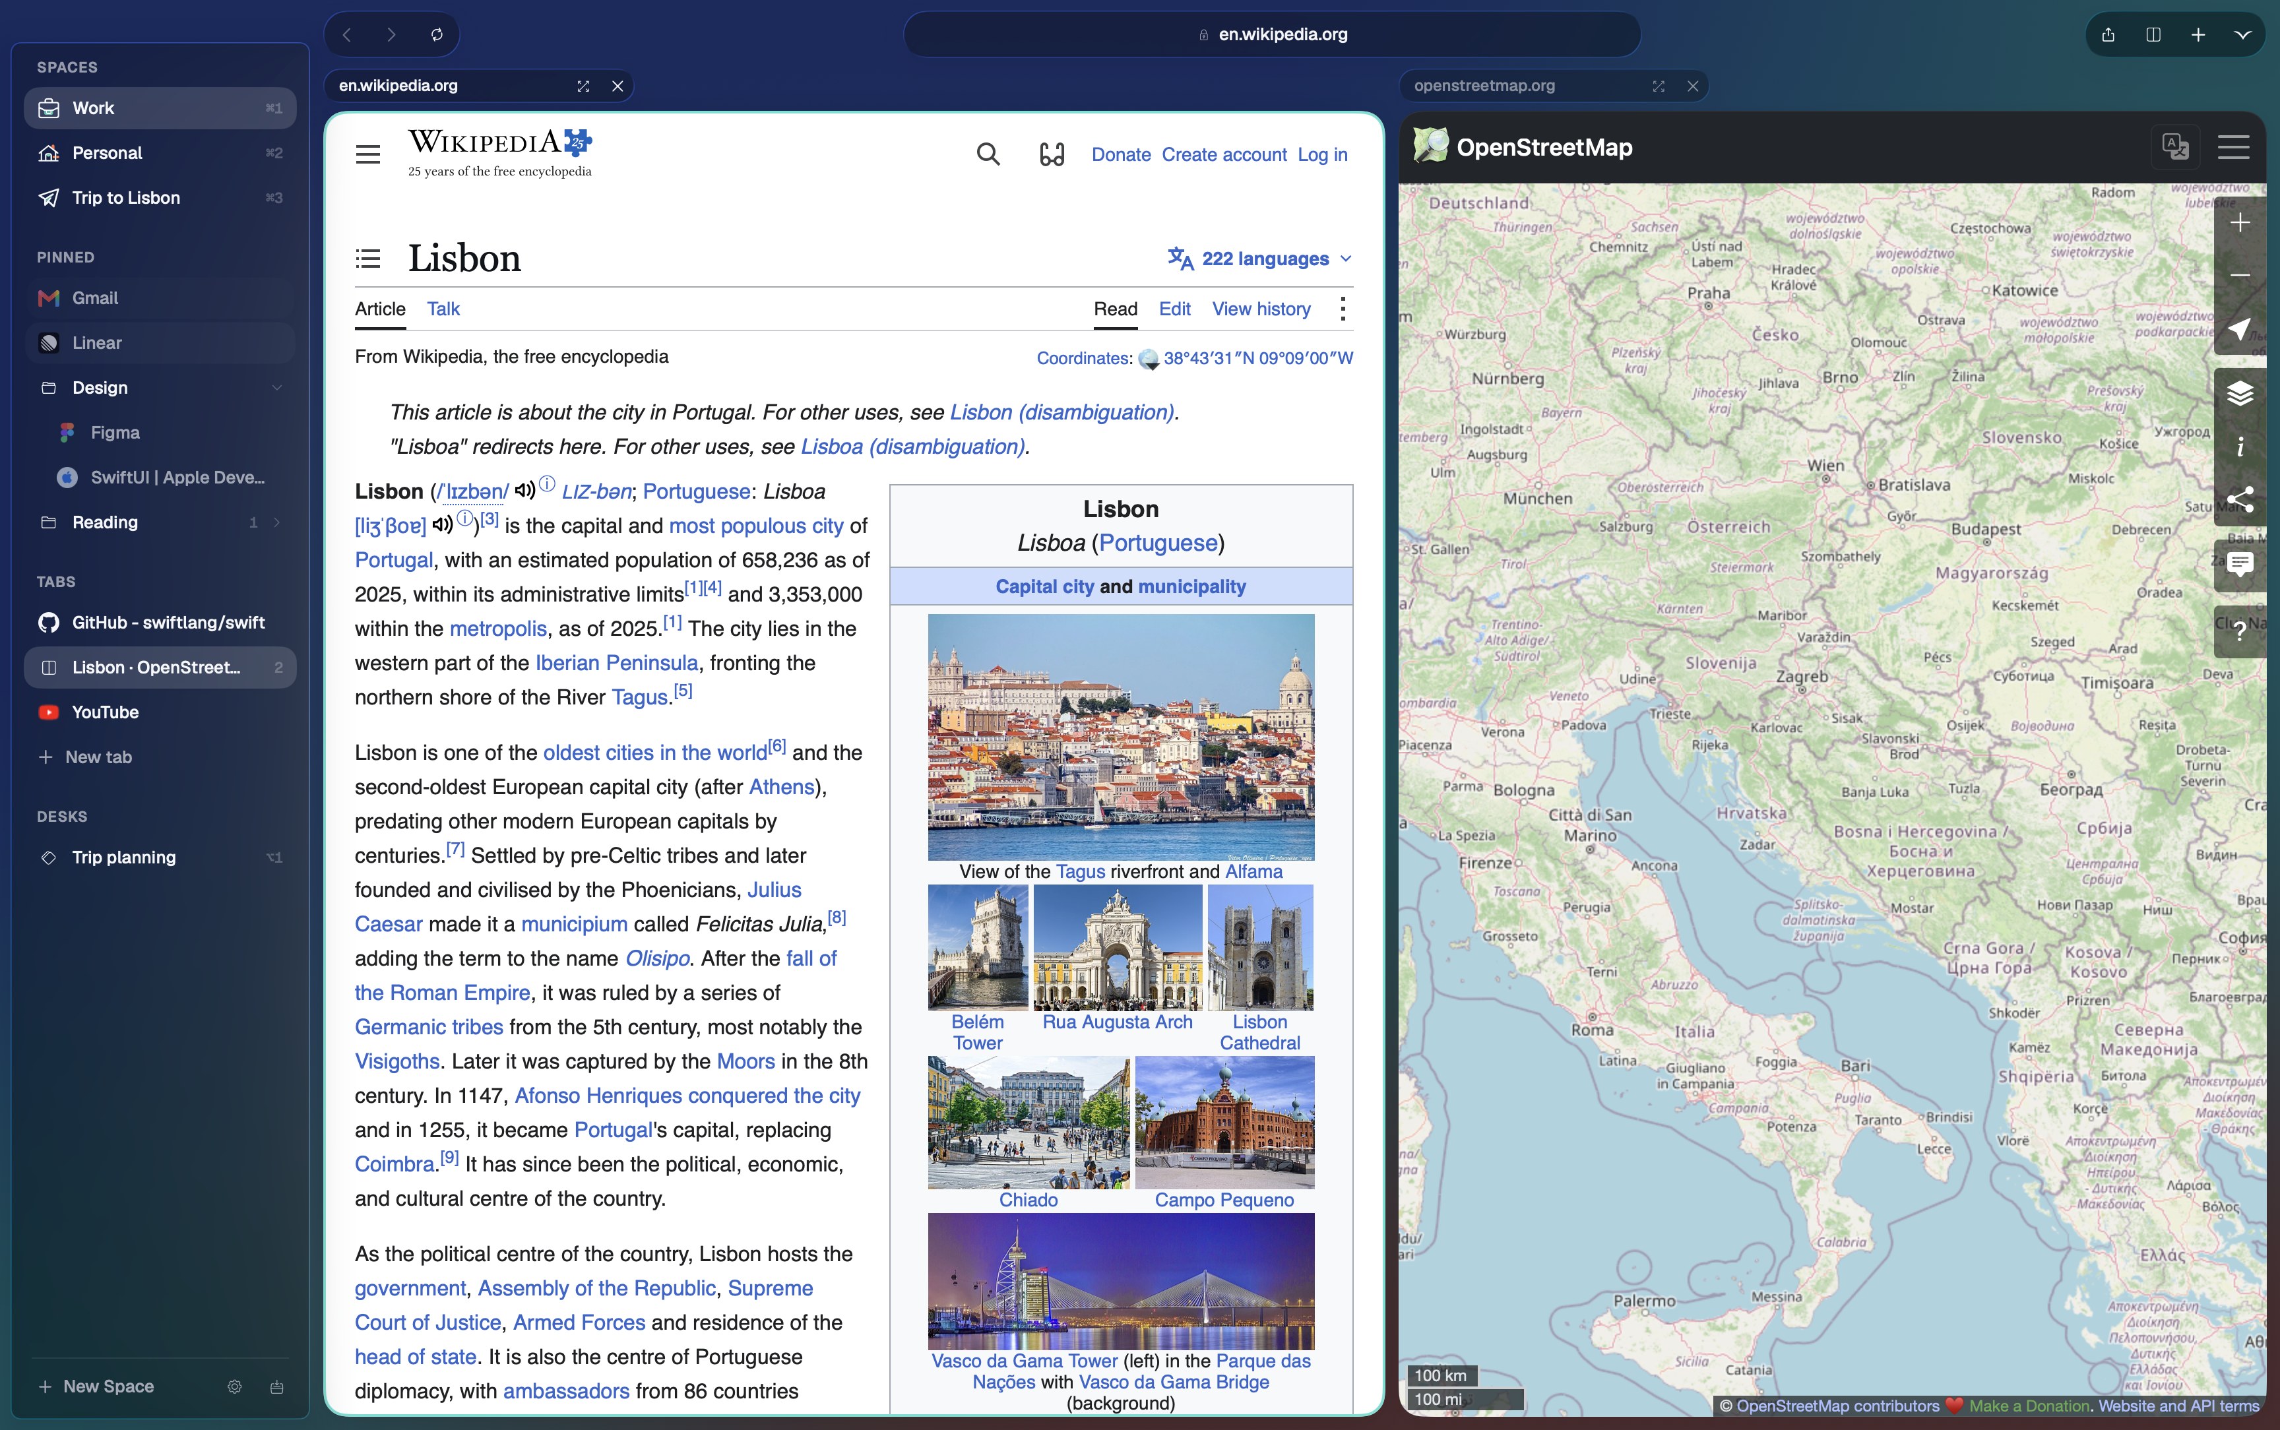Toggle the Lisbon table of contents
Viewport: 2280px width, 1430px height.
[x=368, y=258]
